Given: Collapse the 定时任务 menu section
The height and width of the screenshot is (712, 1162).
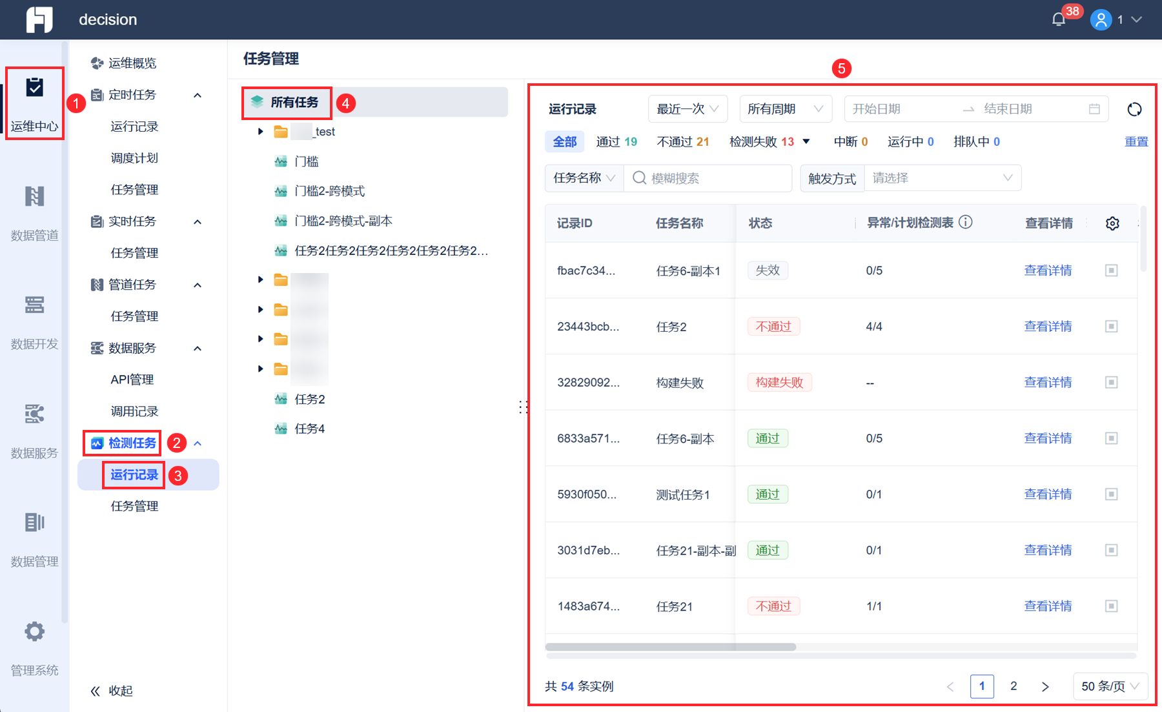Looking at the screenshot, I should [198, 96].
